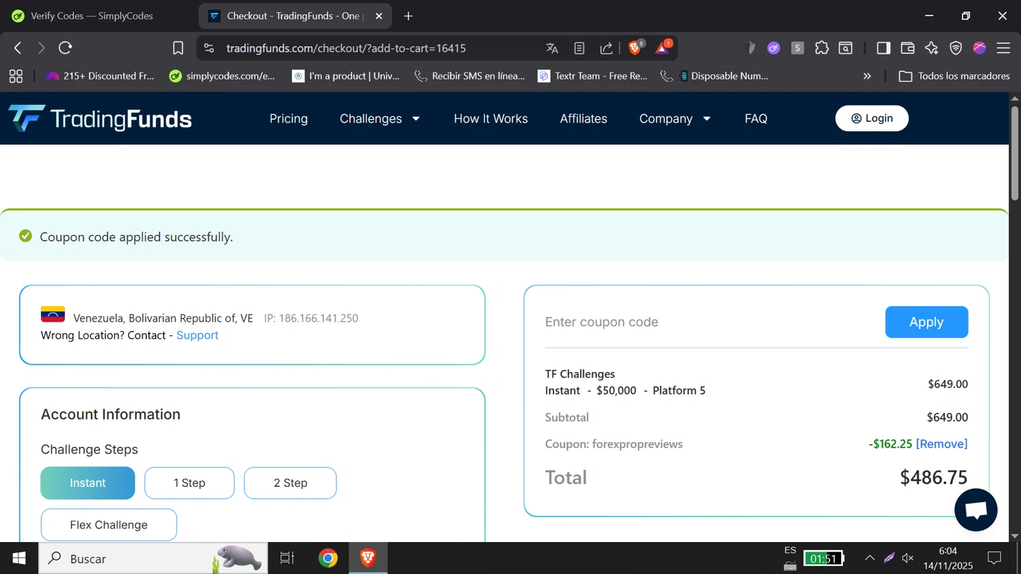The width and height of the screenshot is (1021, 574).
Task: Click the address bar URL
Action: tap(346, 48)
